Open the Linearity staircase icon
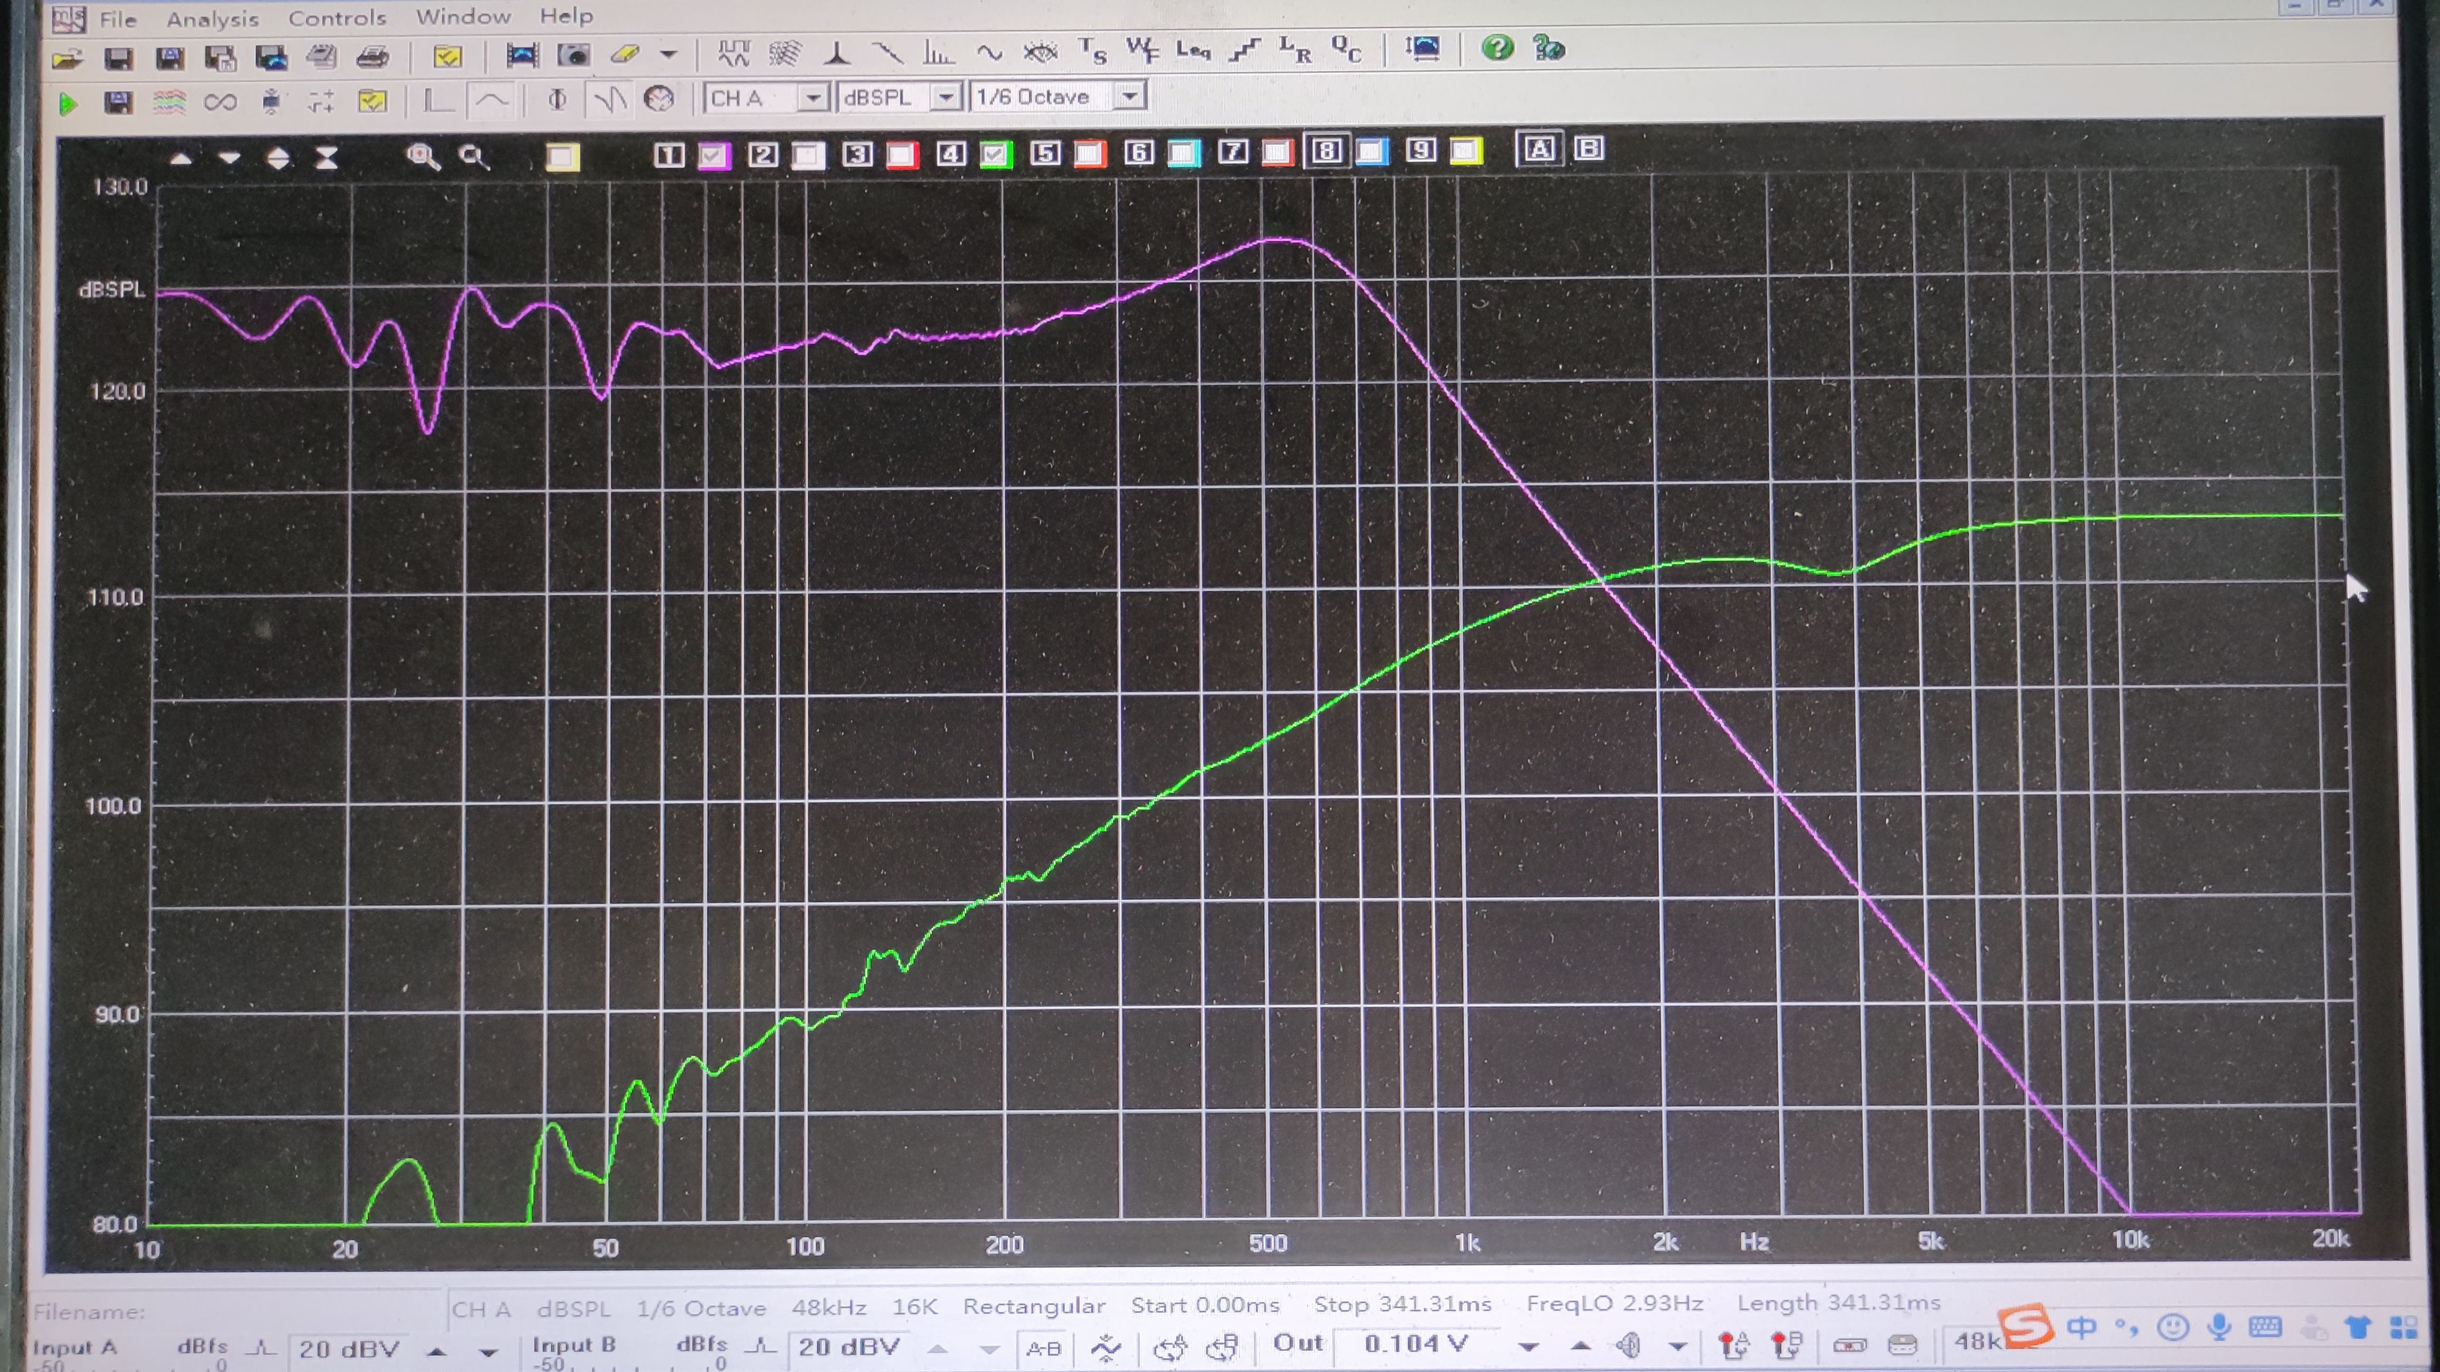 point(1245,50)
